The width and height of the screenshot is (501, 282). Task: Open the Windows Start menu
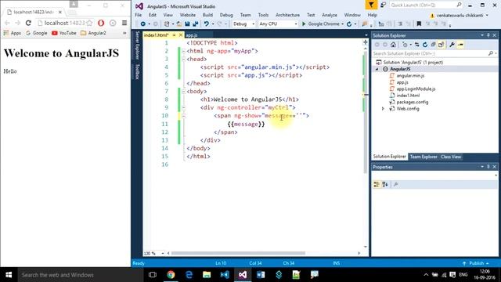9,275
